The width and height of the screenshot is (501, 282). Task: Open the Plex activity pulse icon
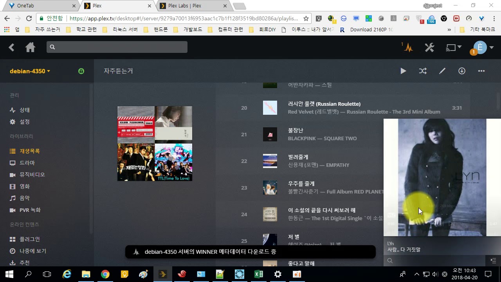coord(408,48)
